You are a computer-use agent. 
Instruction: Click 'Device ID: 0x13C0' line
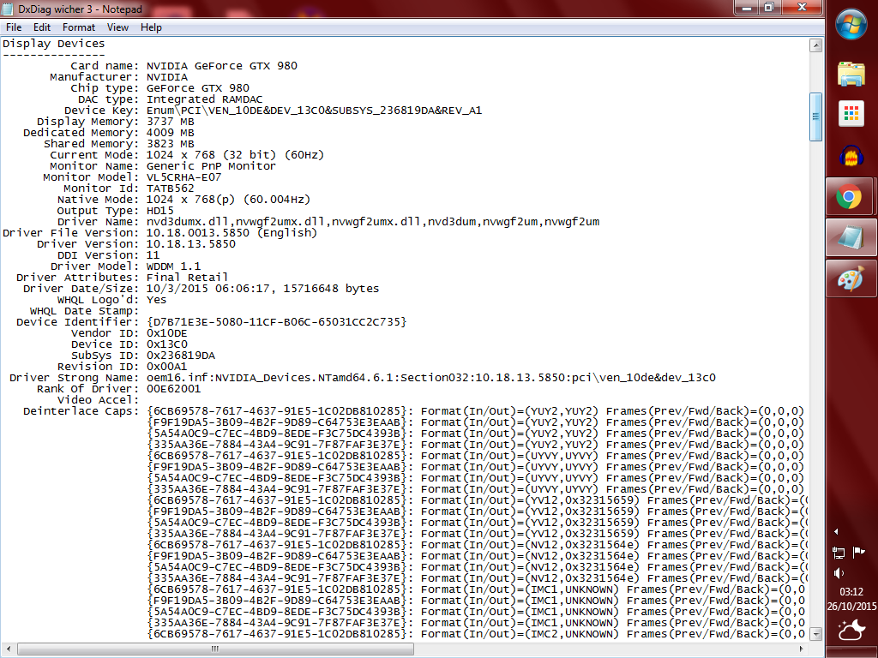pyautogui.click(x=129, y=344)
